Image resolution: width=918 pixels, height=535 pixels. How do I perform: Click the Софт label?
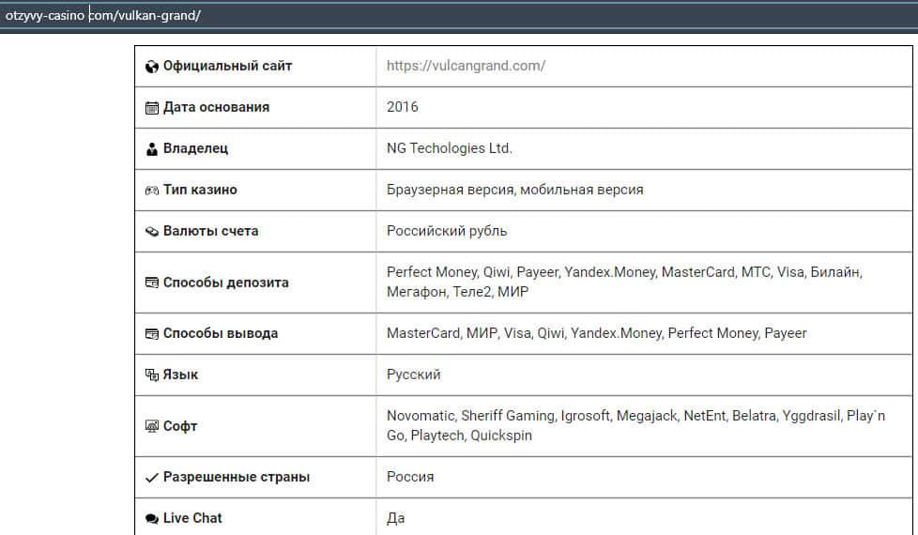point(179,426)
